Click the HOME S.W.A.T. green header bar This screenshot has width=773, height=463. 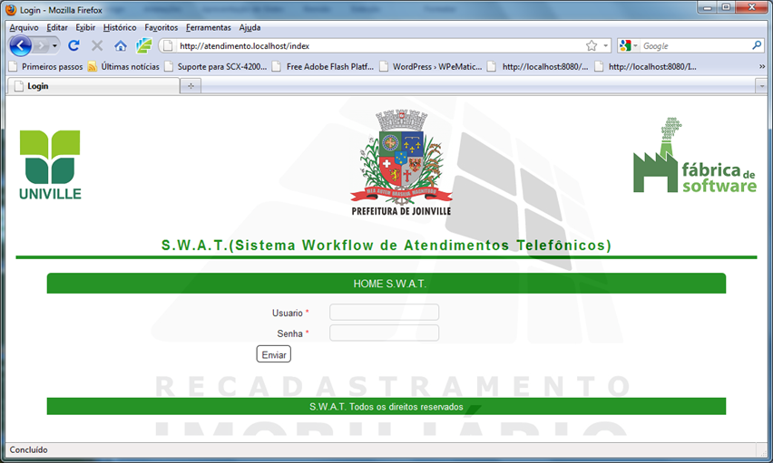386,284
